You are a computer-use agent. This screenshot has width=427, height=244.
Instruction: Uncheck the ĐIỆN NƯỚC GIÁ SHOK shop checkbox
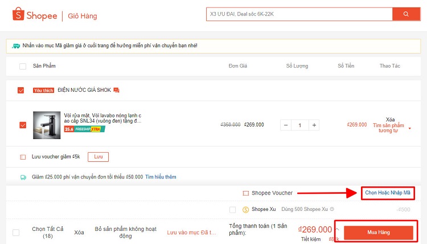point(22,90)
